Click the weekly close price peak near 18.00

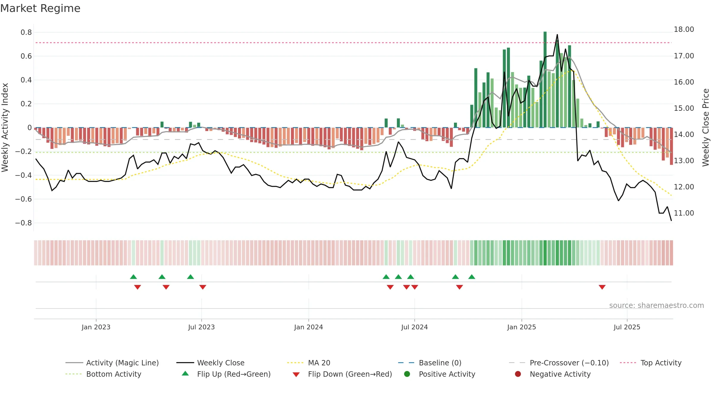pos(557,35)
